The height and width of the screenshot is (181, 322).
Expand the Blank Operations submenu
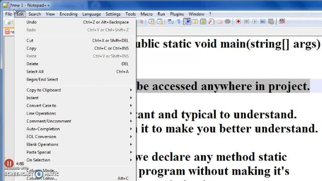(x=75, y=145)
